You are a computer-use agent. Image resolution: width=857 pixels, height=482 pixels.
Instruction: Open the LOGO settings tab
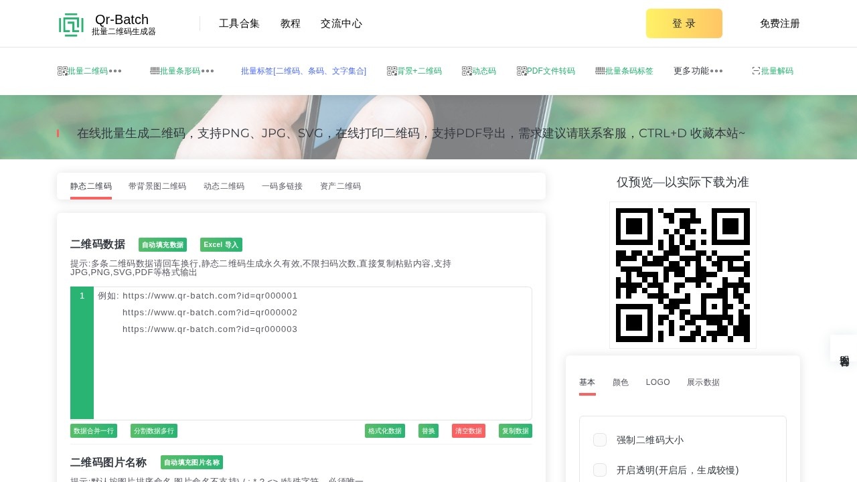[x=657, y=382]
